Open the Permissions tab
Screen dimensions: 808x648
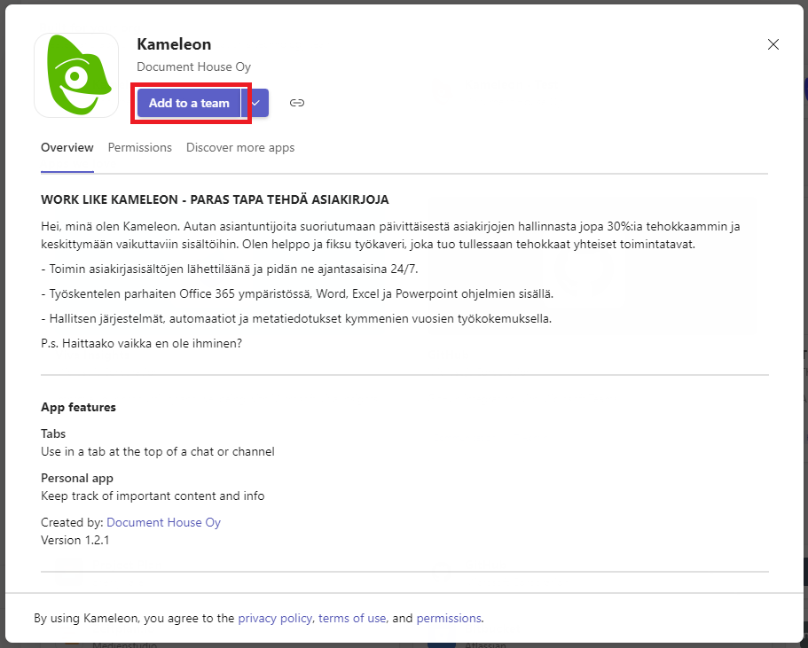139,148
